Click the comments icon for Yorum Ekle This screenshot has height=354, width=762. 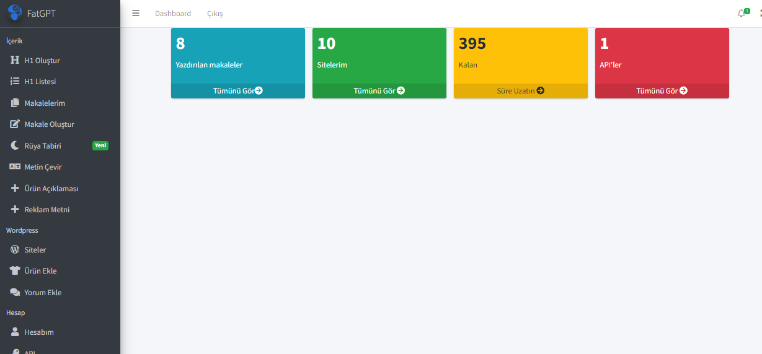pyautogui.click(x=15, y=292)
